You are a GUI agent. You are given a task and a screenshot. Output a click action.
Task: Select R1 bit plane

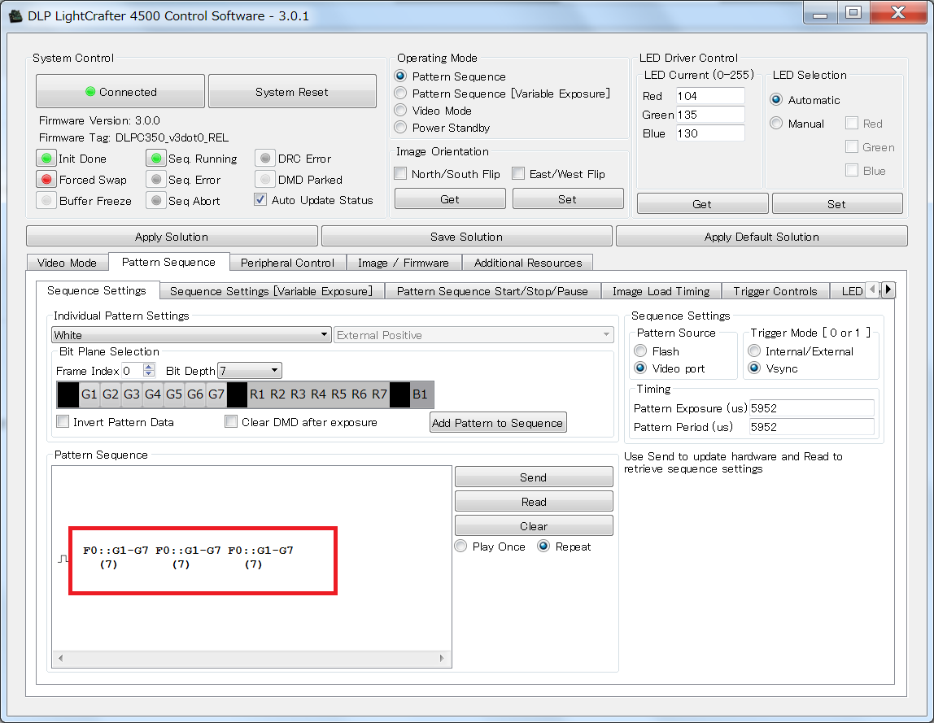point(257,394)
